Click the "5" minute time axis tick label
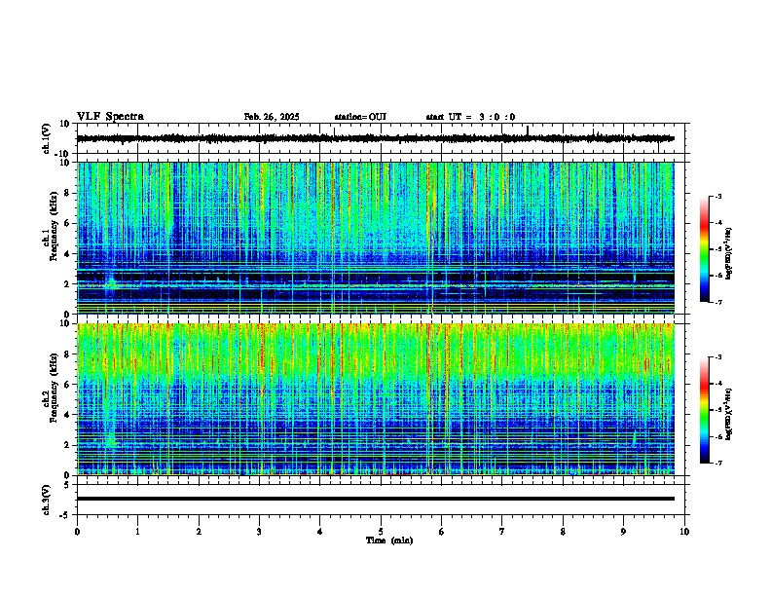 point(381,532)
